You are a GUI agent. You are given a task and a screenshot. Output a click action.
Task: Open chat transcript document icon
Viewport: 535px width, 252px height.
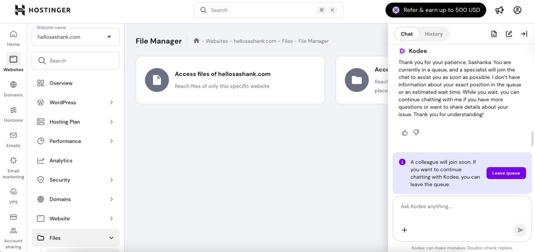click(x=494, y=34)
